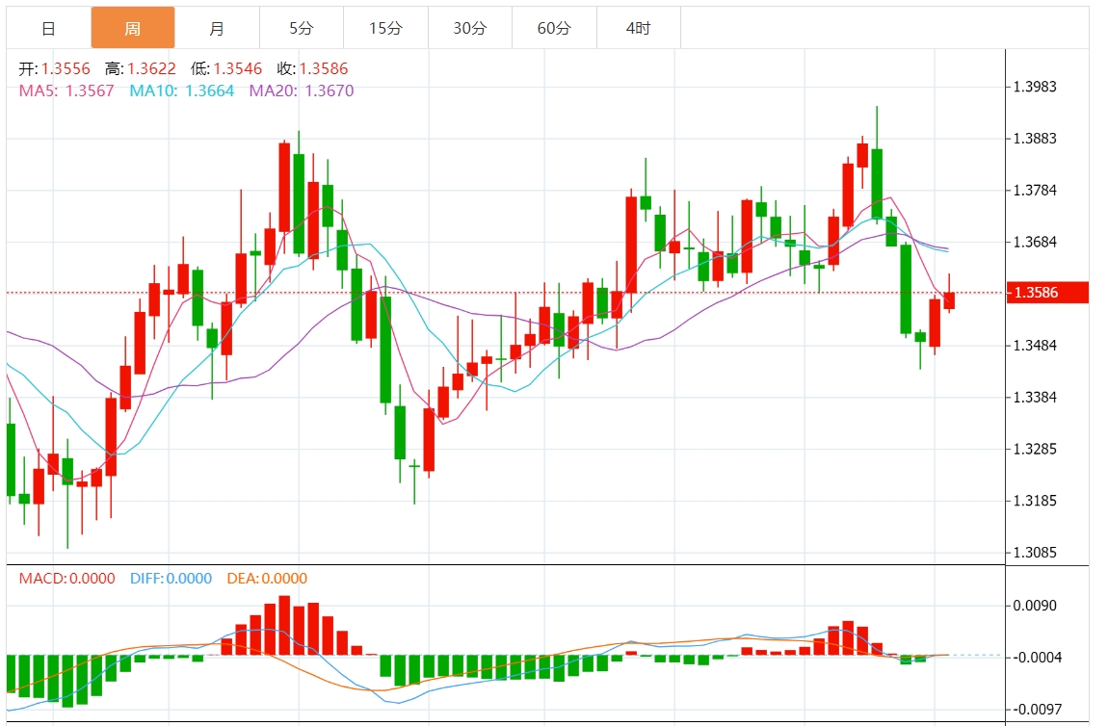
Task: Click the 1.3883 price axis label
Action: point(1035,139)
